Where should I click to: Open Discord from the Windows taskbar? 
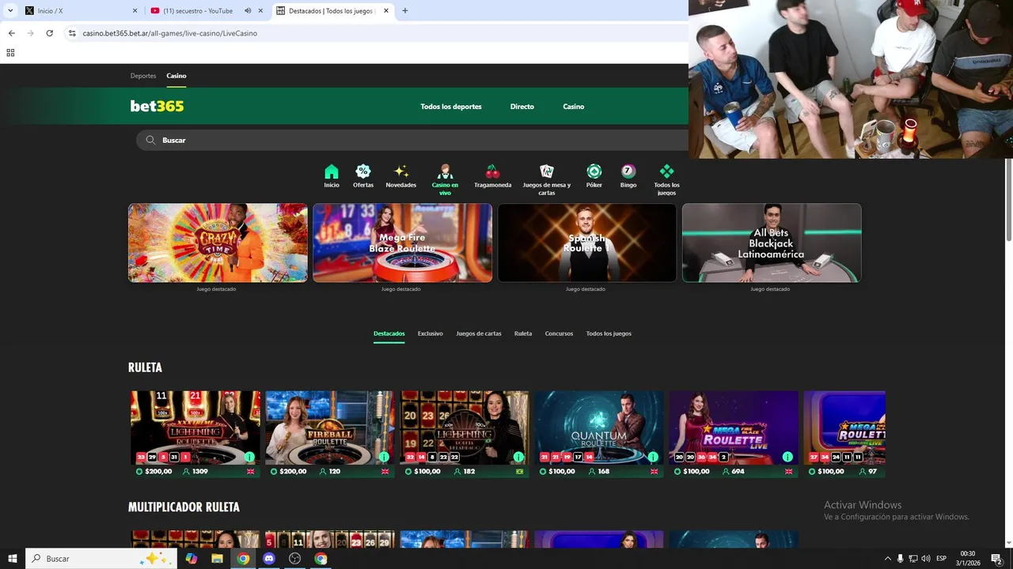[x=269, y=559]
